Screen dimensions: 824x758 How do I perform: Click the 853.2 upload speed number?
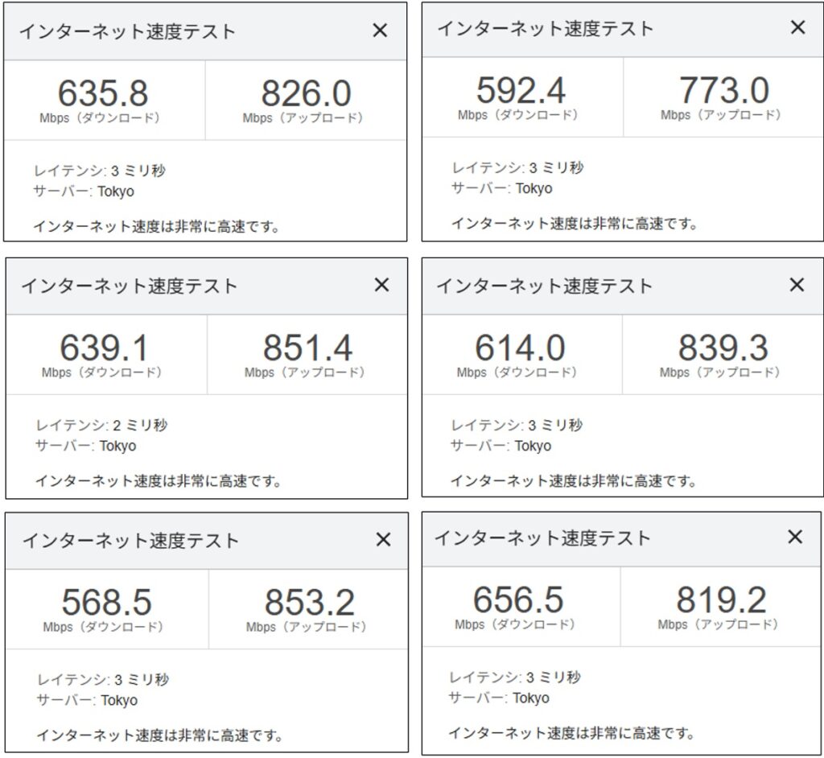pyautogui.click(x=309, y=603)
